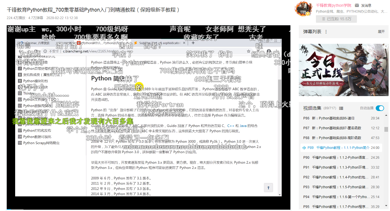Screen dimensions: 390x211
Task: Click the back-to-top arrow in the video
Action: click(269, 188)
